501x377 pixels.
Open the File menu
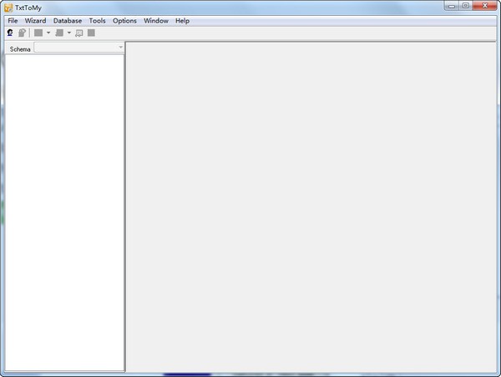tap(13, 20)
